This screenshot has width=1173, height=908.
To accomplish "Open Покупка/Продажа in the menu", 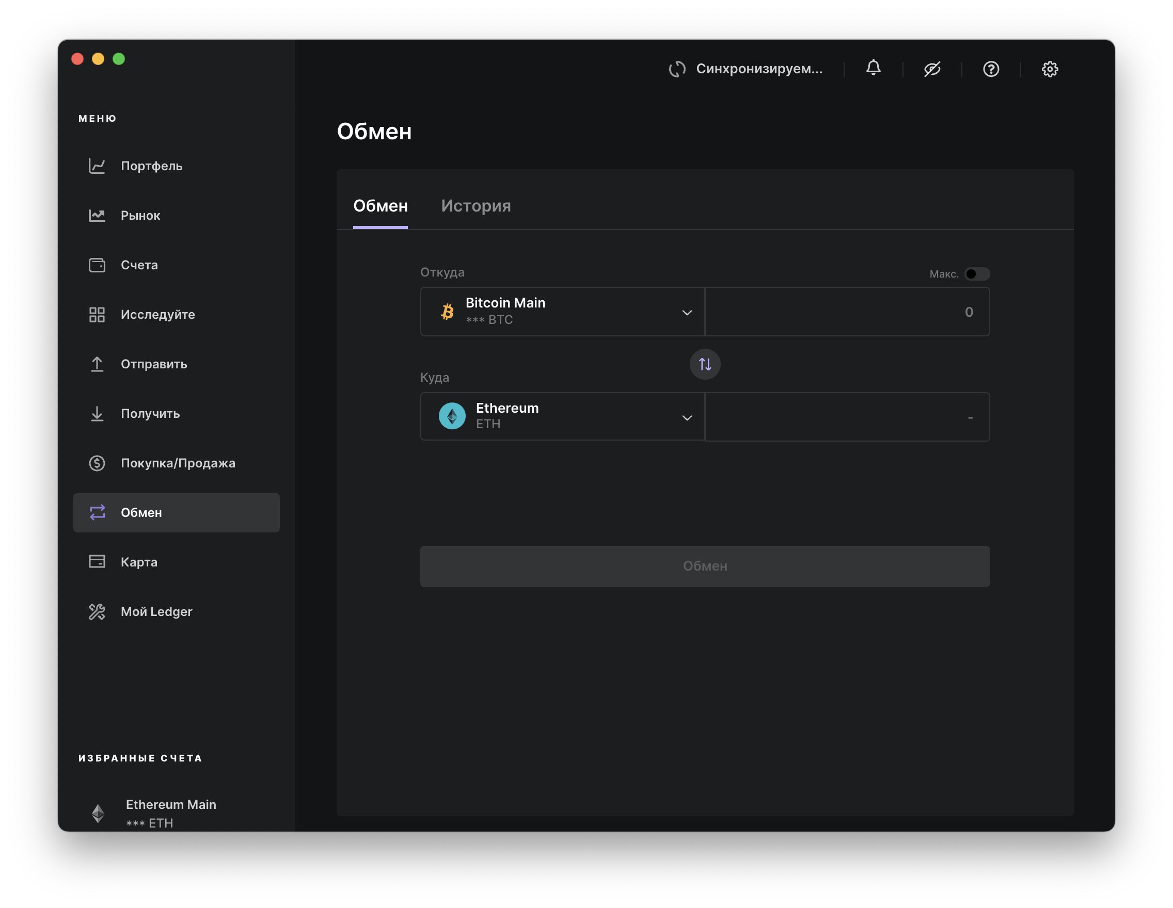I will [x=178, y=463].
